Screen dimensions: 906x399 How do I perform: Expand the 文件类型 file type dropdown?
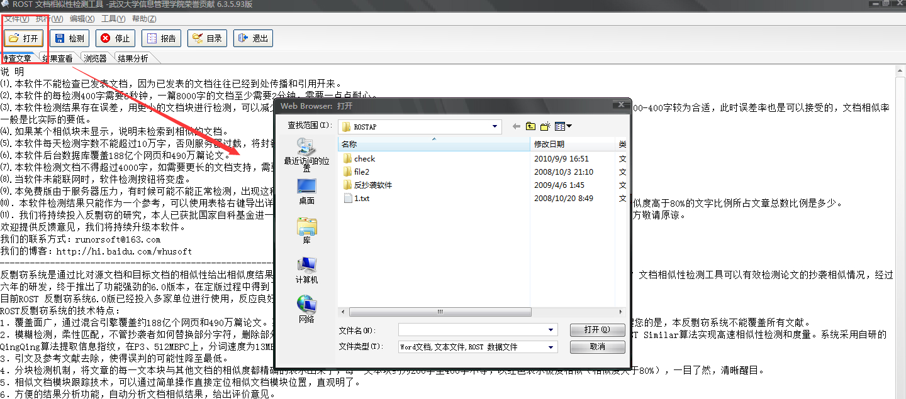point(552,347)
